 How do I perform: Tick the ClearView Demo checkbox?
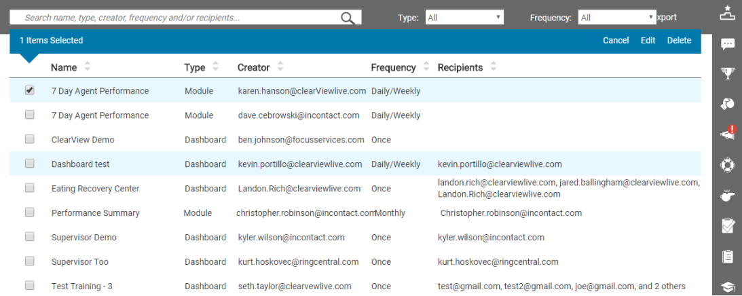tap(29, 138)
